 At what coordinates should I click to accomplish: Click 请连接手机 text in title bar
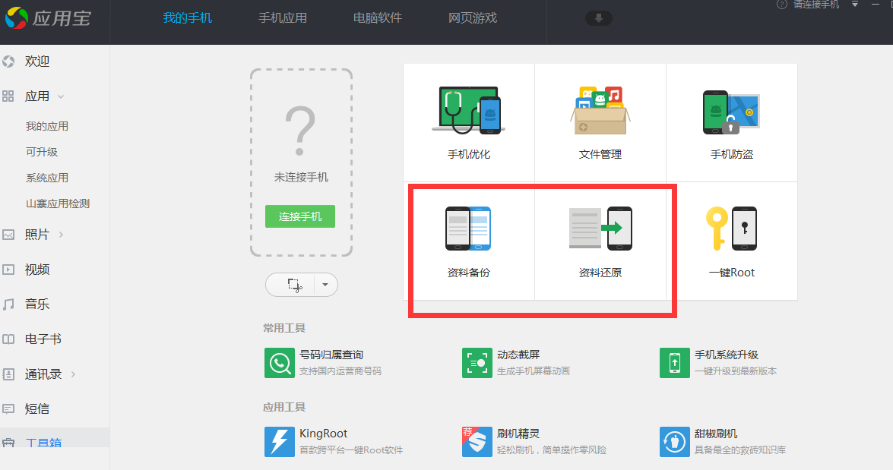(816, 5)
